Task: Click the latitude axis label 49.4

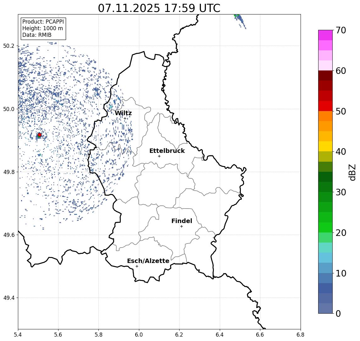Action: click(x=9, y=298)
